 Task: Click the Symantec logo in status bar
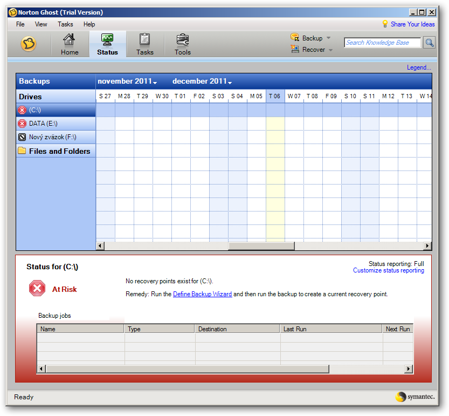point(415,397)
